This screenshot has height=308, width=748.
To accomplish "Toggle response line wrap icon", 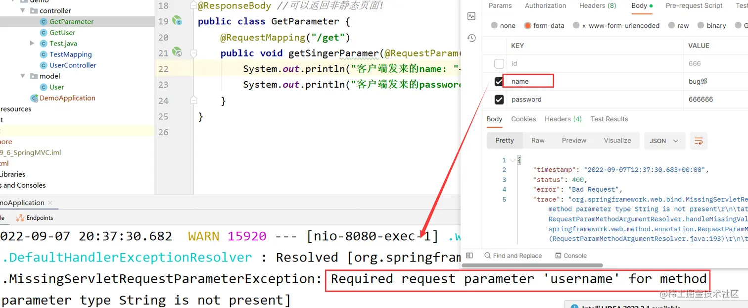I will [699, 141].
